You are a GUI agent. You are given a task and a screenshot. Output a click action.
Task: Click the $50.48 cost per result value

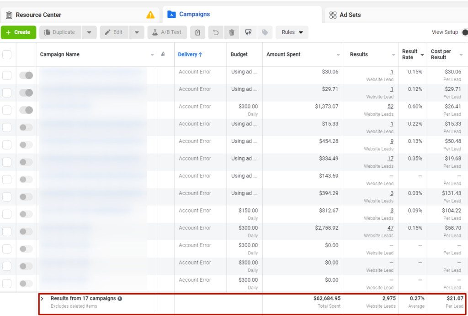click(x=453, y=141)
